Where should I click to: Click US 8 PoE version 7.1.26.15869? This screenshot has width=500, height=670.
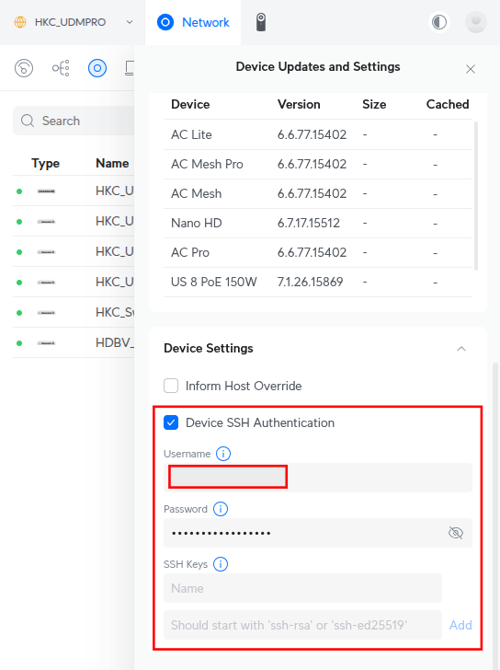[310, 282]
